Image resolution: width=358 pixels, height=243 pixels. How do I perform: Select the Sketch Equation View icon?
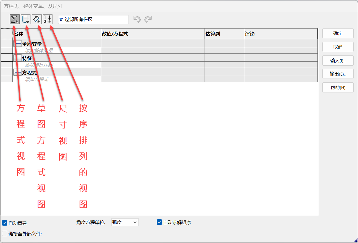click(26, 19)
